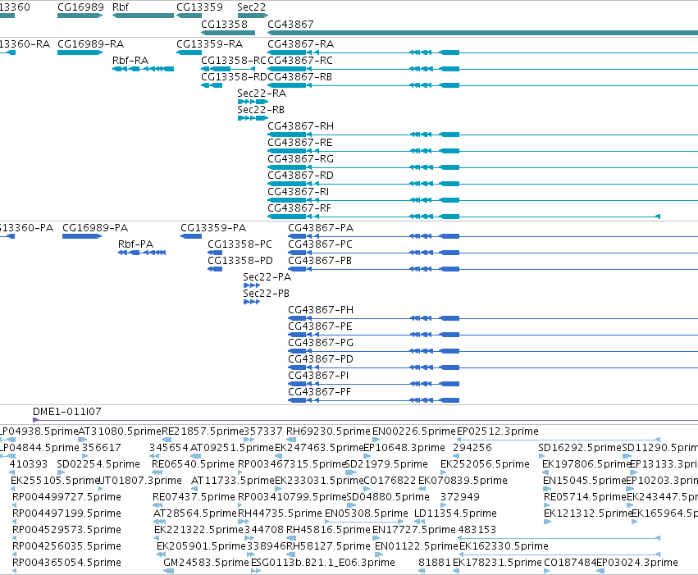Select the CG13358 gene label
The image size is (698, 575).
click(225, 24)
